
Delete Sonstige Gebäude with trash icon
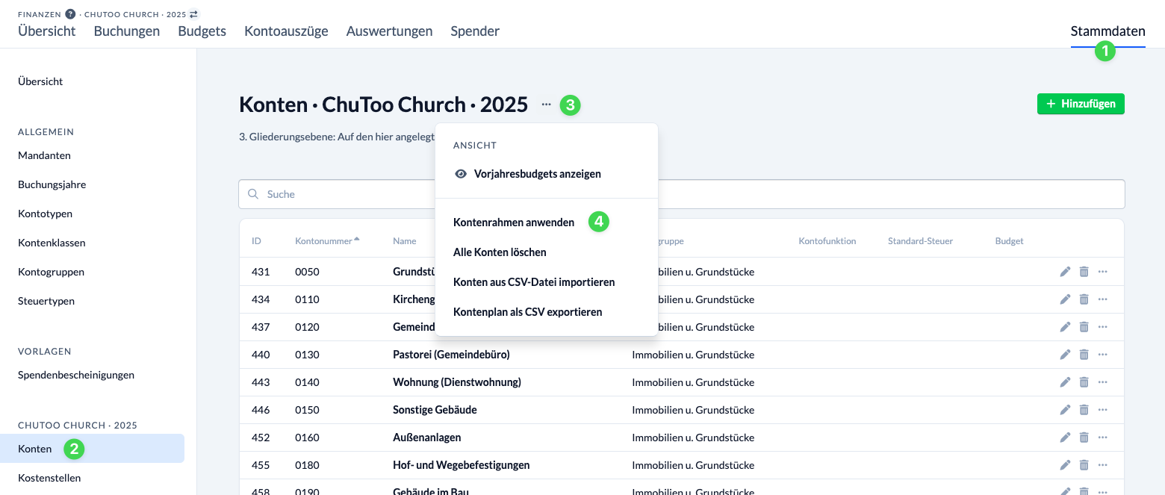click(x=1084, y=410)
